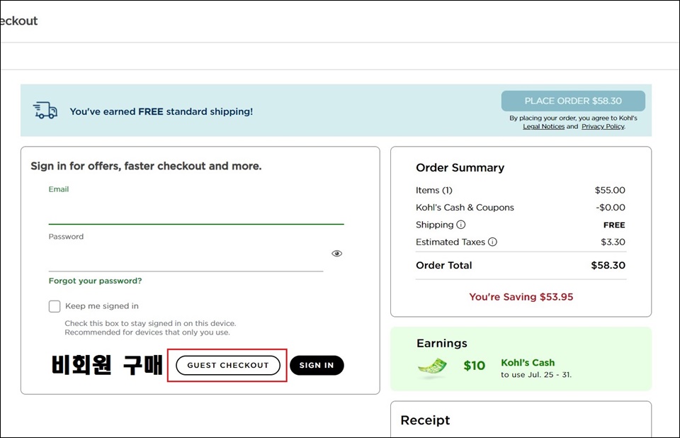Screen dimensions: 680x438
Task: Click the Keep me signed in label
Action: coord(102,306)
